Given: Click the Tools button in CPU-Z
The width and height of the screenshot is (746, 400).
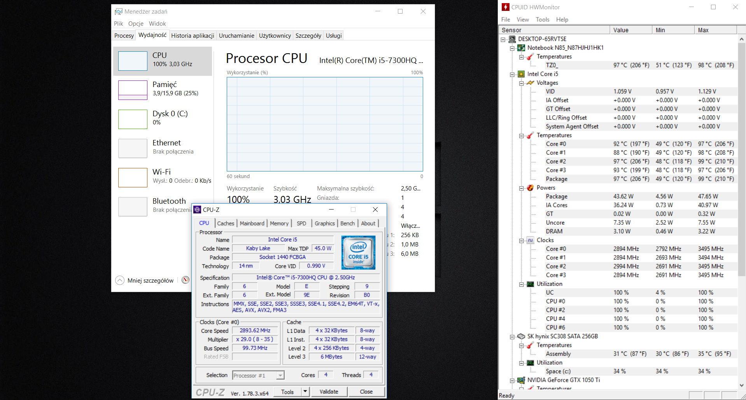Looking at the screenshot, I should [x=287, y=391].
